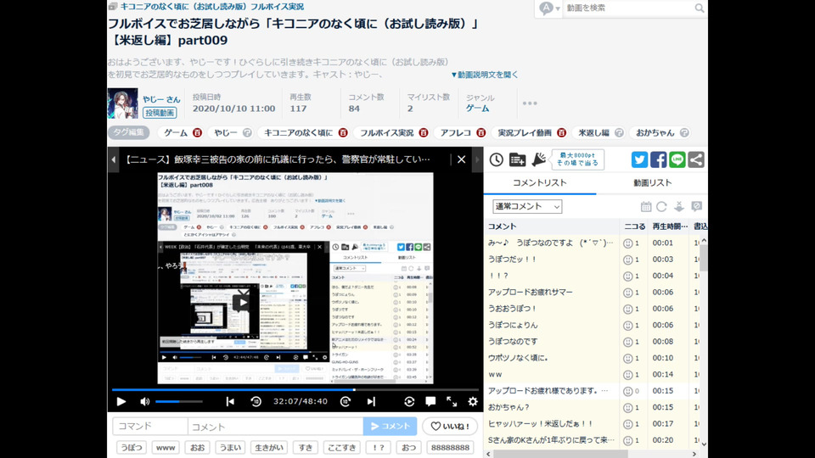Focus the 動画を検索 search field
This screenshot has width=815, height=458.
(628, 8)
